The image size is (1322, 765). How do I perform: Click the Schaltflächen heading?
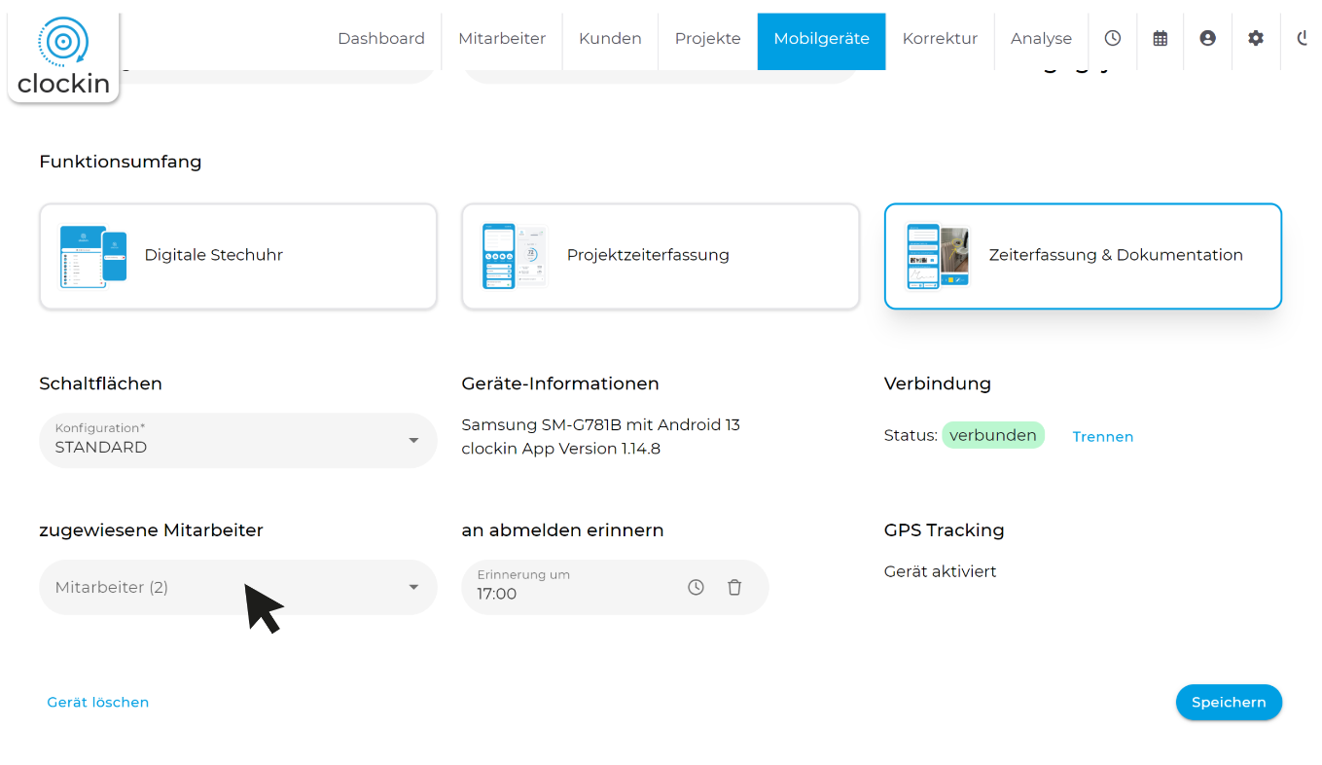[x=101, y=383]
